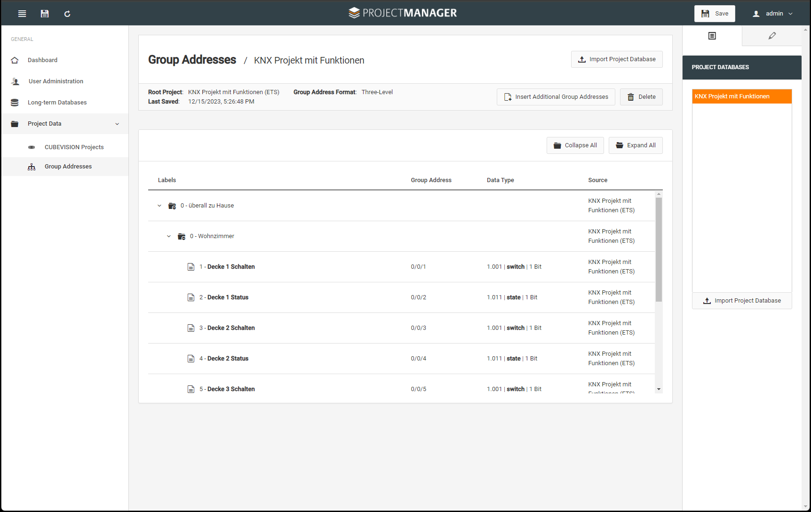Viewport: 811px width, 512px height.
Task: Click document icon of Decke 1 Schalten
Action: [191, 267]
